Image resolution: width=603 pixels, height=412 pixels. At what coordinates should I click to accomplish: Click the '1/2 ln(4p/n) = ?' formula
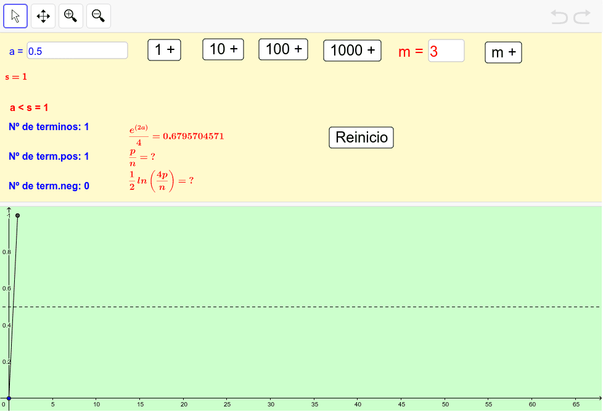click(162, 181)
